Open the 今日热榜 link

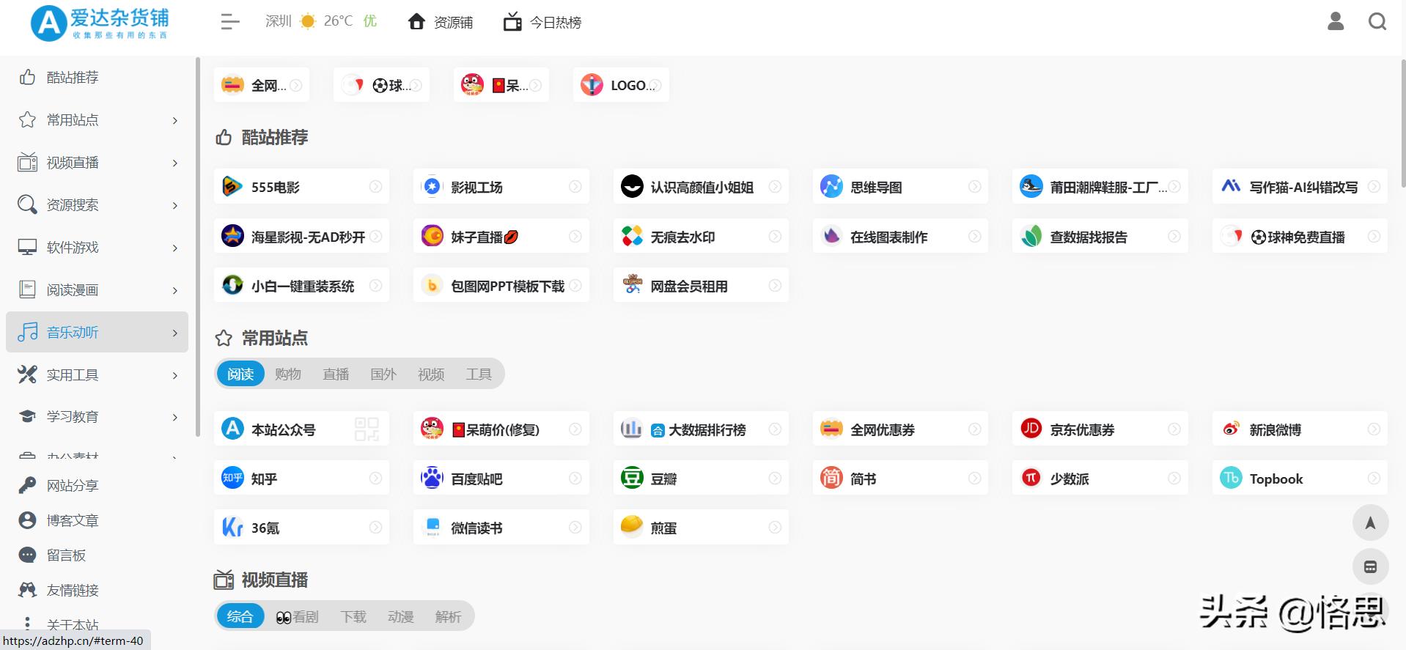pyautogui.click(x=542, y=23)
